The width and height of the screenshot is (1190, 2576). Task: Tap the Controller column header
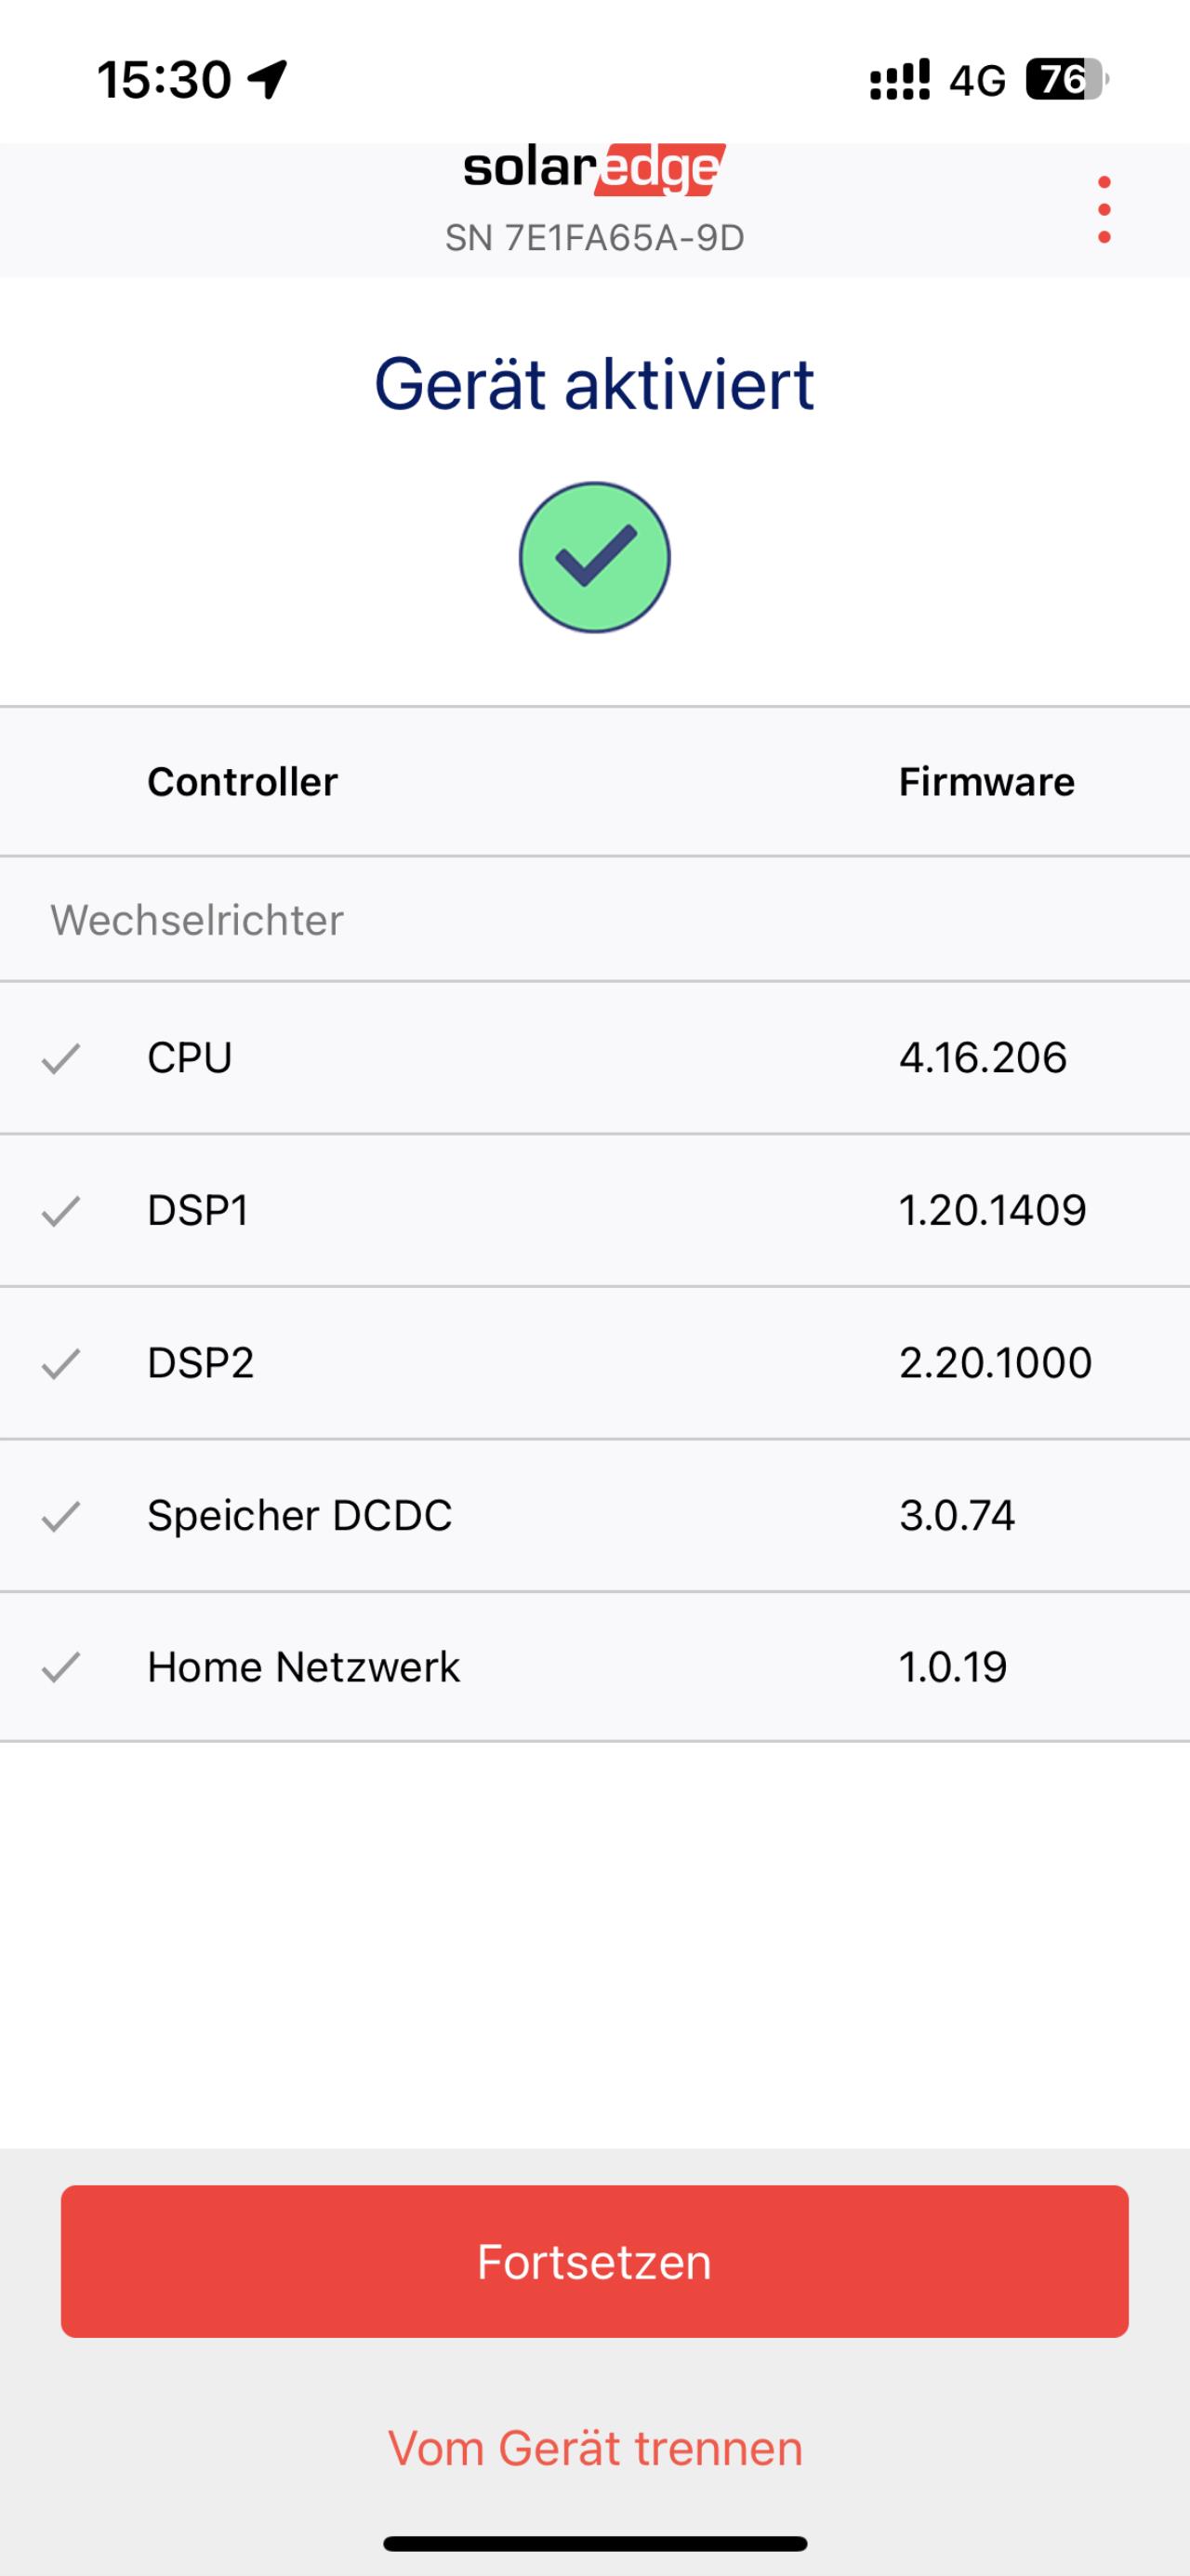(x=242, y=782)
